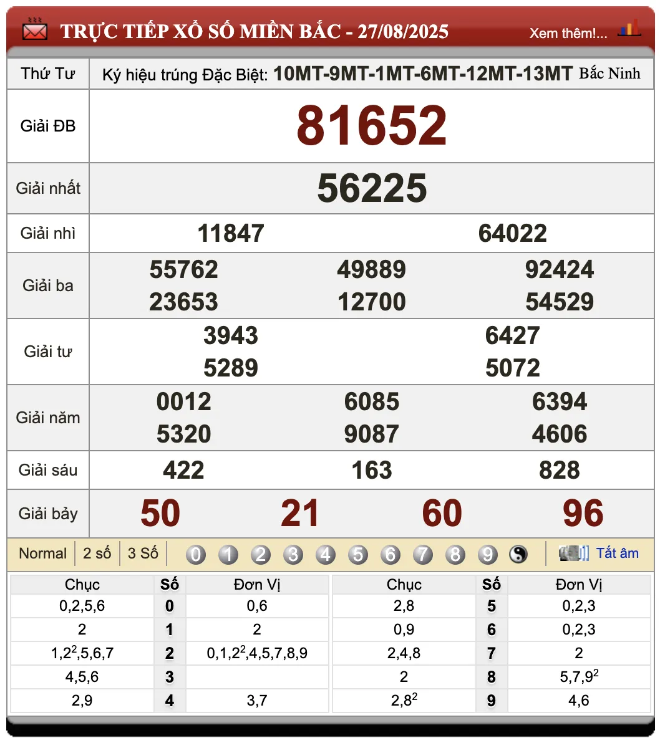
Task: Click the special prize number 81652
Action: pos(372,125)
